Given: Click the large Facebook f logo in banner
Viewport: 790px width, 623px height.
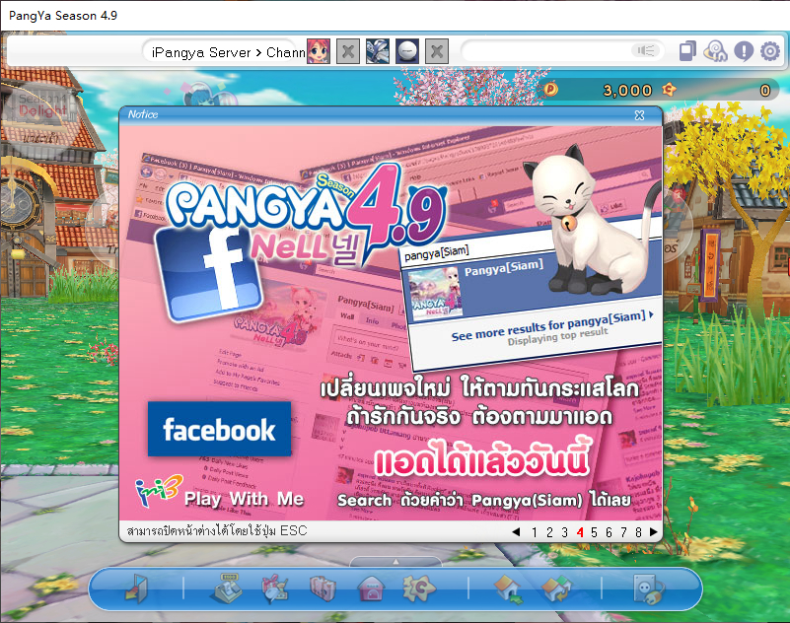Looking at the screenshot, I should click(209, 274).
